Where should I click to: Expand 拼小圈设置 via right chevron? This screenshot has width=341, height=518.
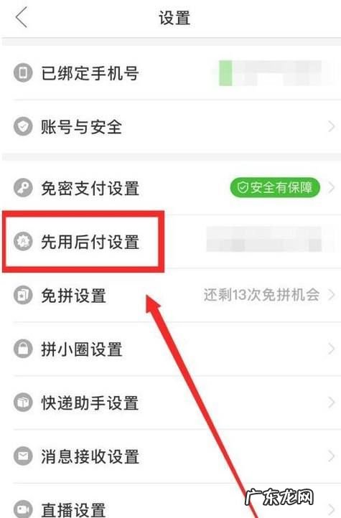332,349
